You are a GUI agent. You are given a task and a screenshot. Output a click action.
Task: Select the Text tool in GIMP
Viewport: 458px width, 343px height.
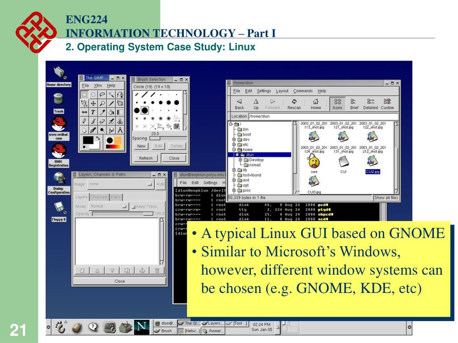click(x=93, y=112)
